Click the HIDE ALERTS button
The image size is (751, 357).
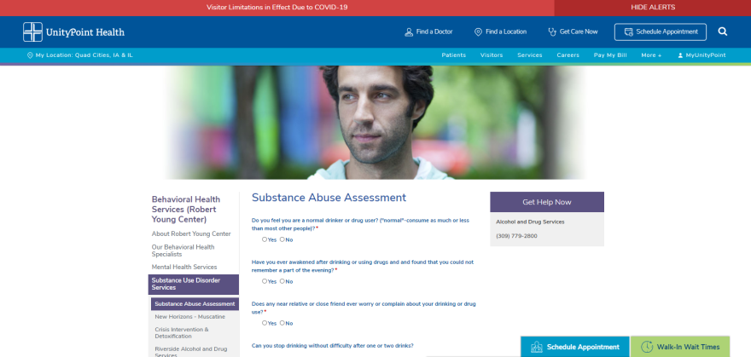(x=653, y=8)
